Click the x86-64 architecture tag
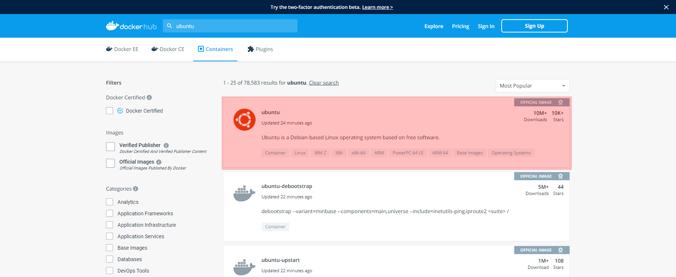 point(358,153)
